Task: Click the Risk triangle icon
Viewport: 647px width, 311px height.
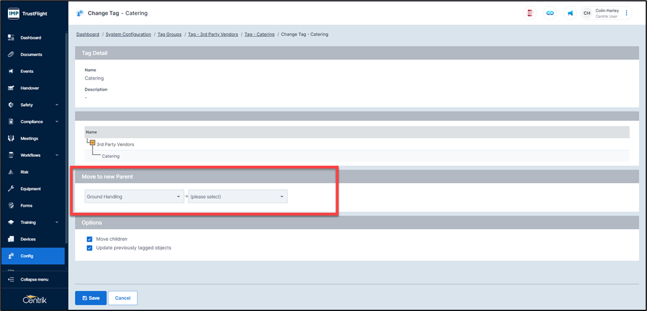Action: coord(11,172)
